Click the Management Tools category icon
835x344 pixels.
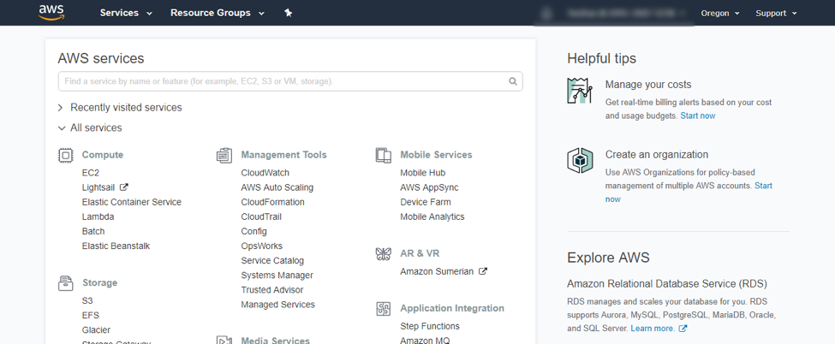coord(224,156)
